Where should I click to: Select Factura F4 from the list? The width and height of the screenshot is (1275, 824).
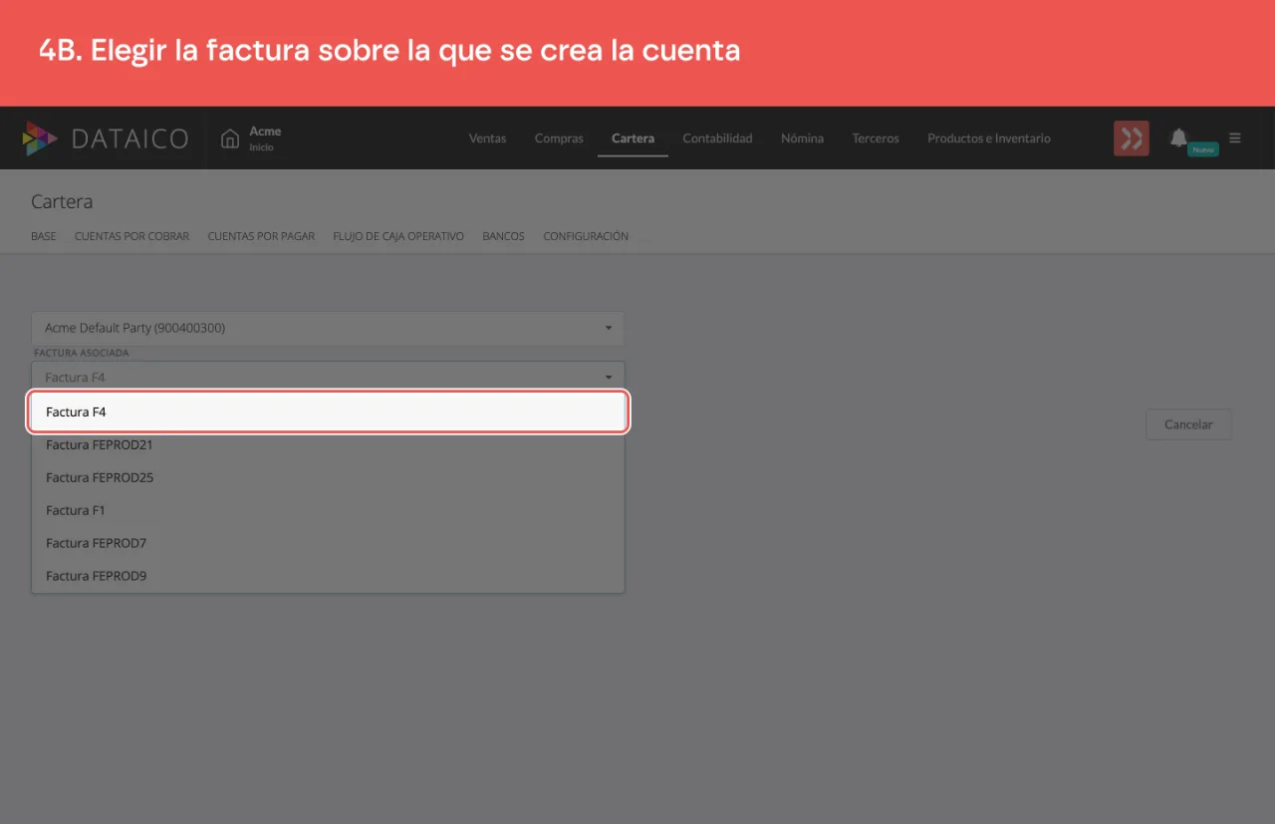[328, 412]
